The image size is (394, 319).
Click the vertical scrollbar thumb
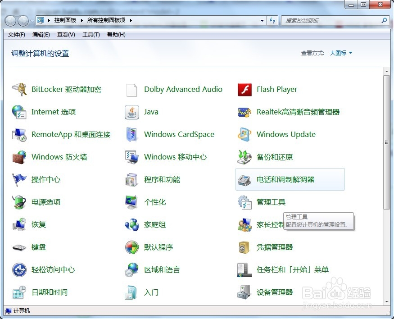tap(387, 142)
